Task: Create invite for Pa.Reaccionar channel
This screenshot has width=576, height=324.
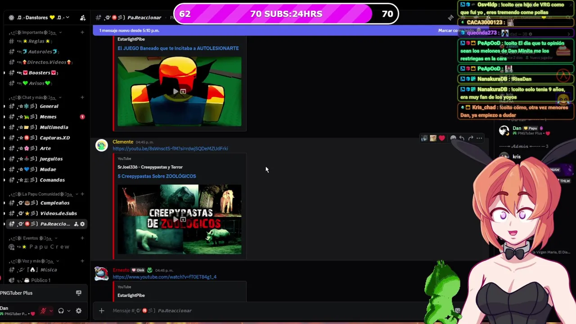Action: tap(76, 224)
